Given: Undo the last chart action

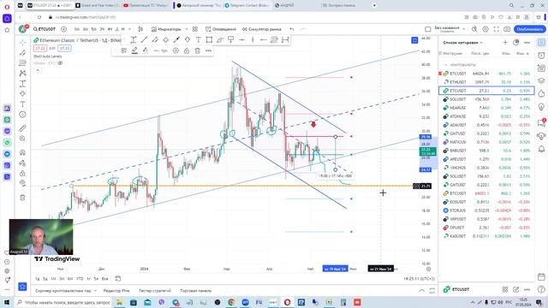Looking at the screenshot, I should coord(292,29).
